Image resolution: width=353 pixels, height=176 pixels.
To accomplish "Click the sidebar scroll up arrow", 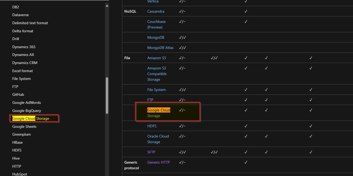I will point(107,5).
